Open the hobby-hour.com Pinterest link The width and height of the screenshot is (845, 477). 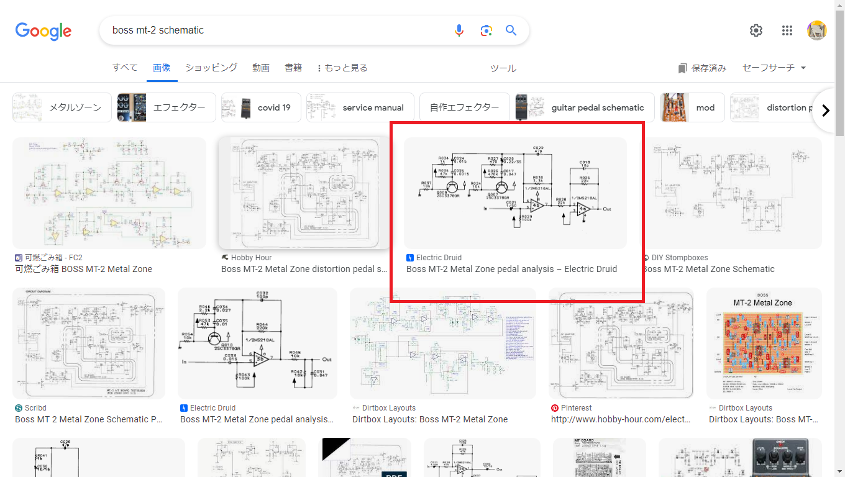tap(621, 419)
